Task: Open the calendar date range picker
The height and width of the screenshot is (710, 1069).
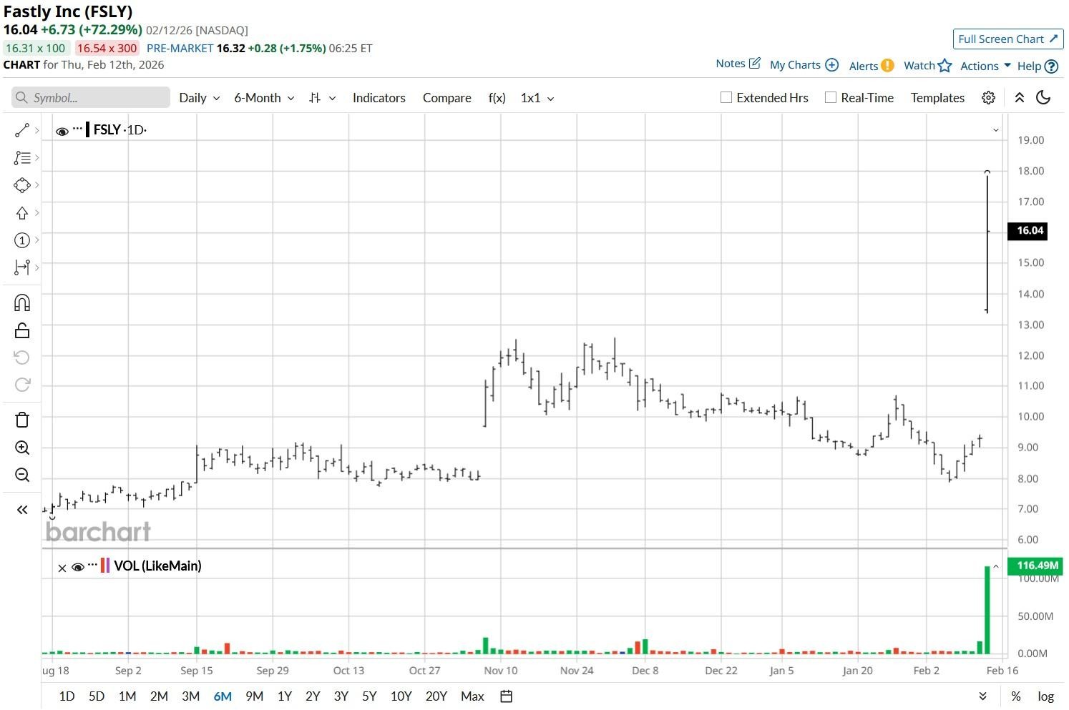Action: tap(506, 696)
